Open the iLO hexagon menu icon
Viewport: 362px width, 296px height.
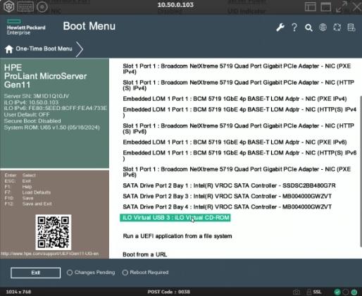[x=8, y=6]
